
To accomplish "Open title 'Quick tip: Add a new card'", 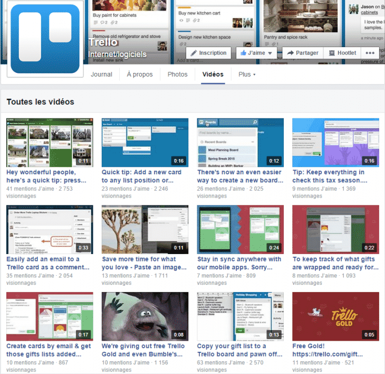I will (x=142, y=176).
